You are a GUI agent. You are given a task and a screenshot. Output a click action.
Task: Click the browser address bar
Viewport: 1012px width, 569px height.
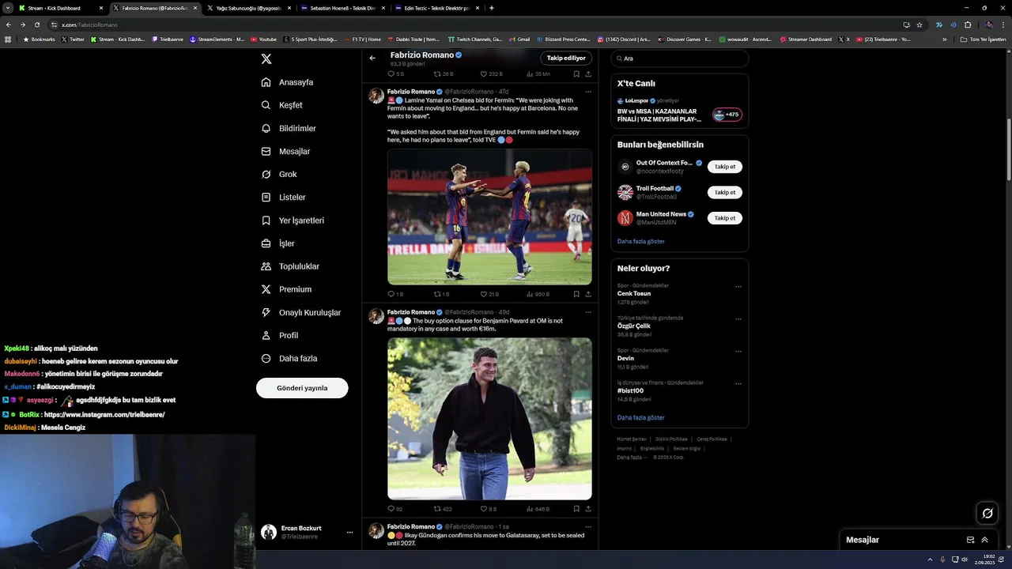pos(474,24)
